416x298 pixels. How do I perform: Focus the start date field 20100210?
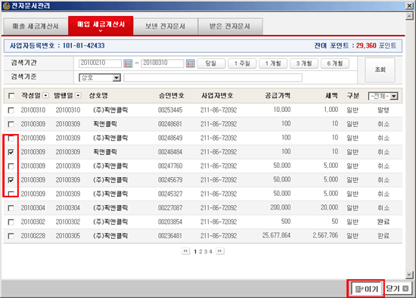(x=100, y=64)
